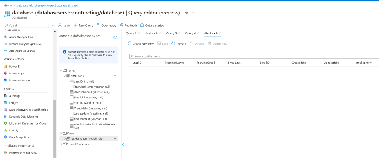
Task: Switch to the Query 1 tab
Action: tap(131, 33)
